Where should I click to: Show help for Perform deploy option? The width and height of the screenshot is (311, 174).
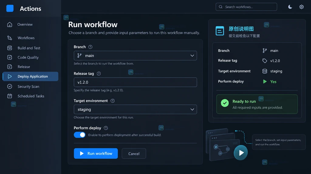point(106,128)
